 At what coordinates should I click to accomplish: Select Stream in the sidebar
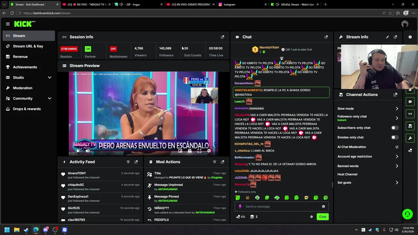[x=29, y=36]
